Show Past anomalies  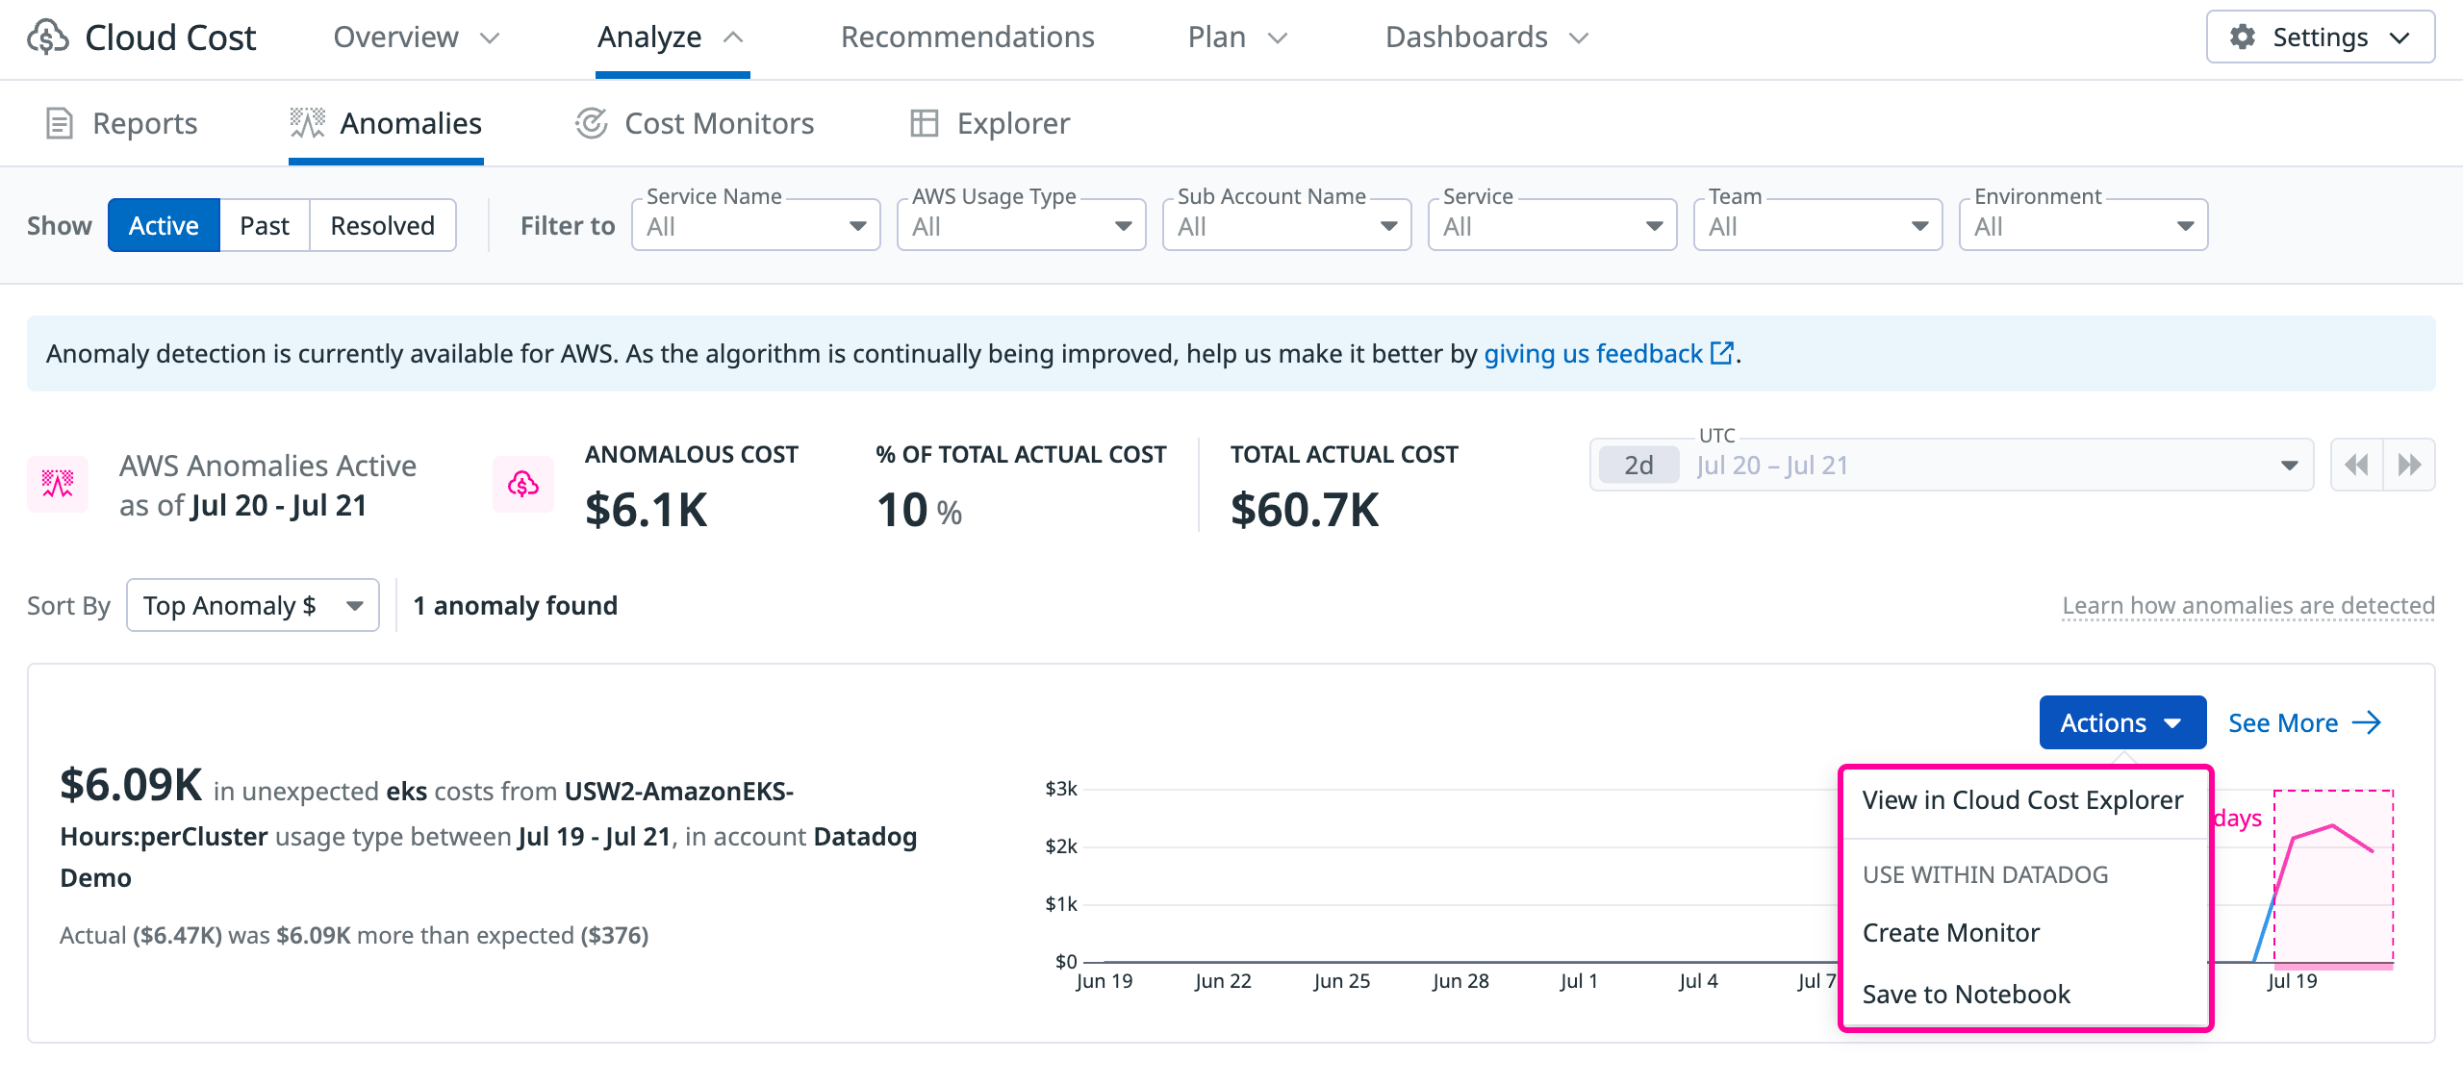pos(265,225)
